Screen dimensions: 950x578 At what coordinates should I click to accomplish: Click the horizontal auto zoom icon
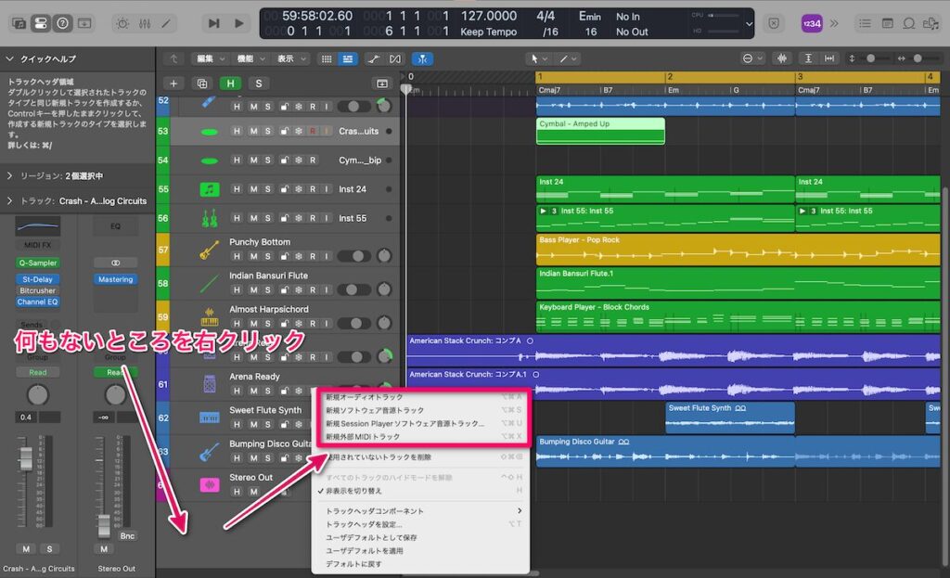[829, 58]
